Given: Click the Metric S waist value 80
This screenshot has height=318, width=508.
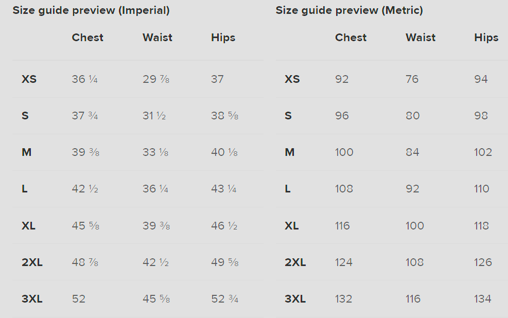Looking at the screenshot, I should coord(412,116).
